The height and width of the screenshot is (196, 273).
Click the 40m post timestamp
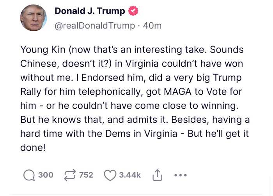[152, 26]
